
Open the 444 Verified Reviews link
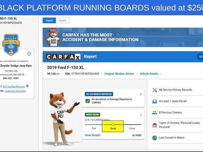click(x=14, y=86)
